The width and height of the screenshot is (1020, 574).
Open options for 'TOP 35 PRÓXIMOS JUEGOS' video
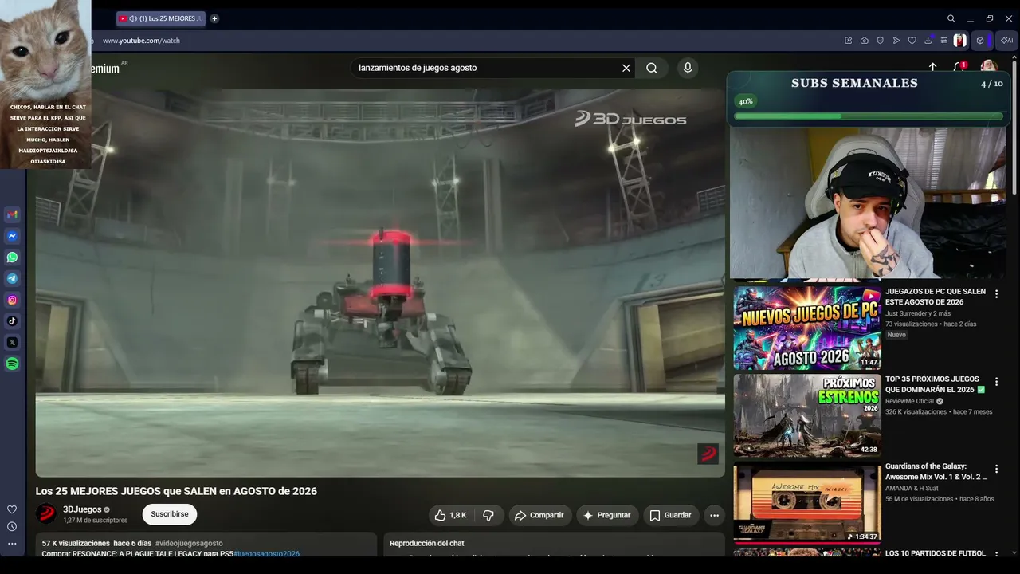[x=996, y=382]
